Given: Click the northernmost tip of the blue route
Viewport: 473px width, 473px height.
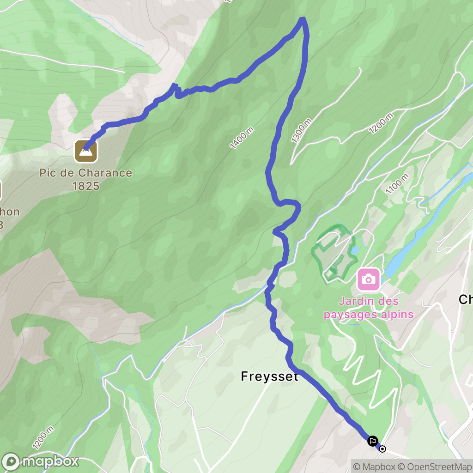Looking at the screenshot, I should click(x=302, y=18).
